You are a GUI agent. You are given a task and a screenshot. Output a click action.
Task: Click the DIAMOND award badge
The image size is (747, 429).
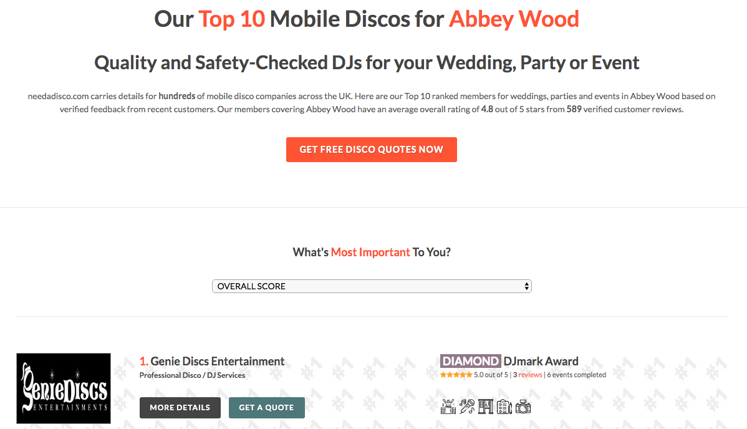click(470, 361)
